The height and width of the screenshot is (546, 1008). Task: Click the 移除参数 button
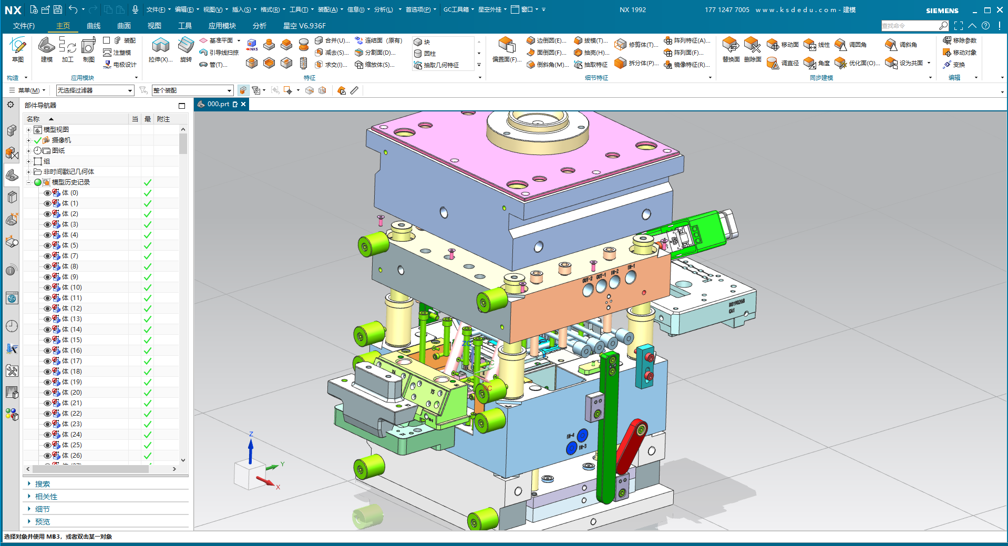[960, 40]
